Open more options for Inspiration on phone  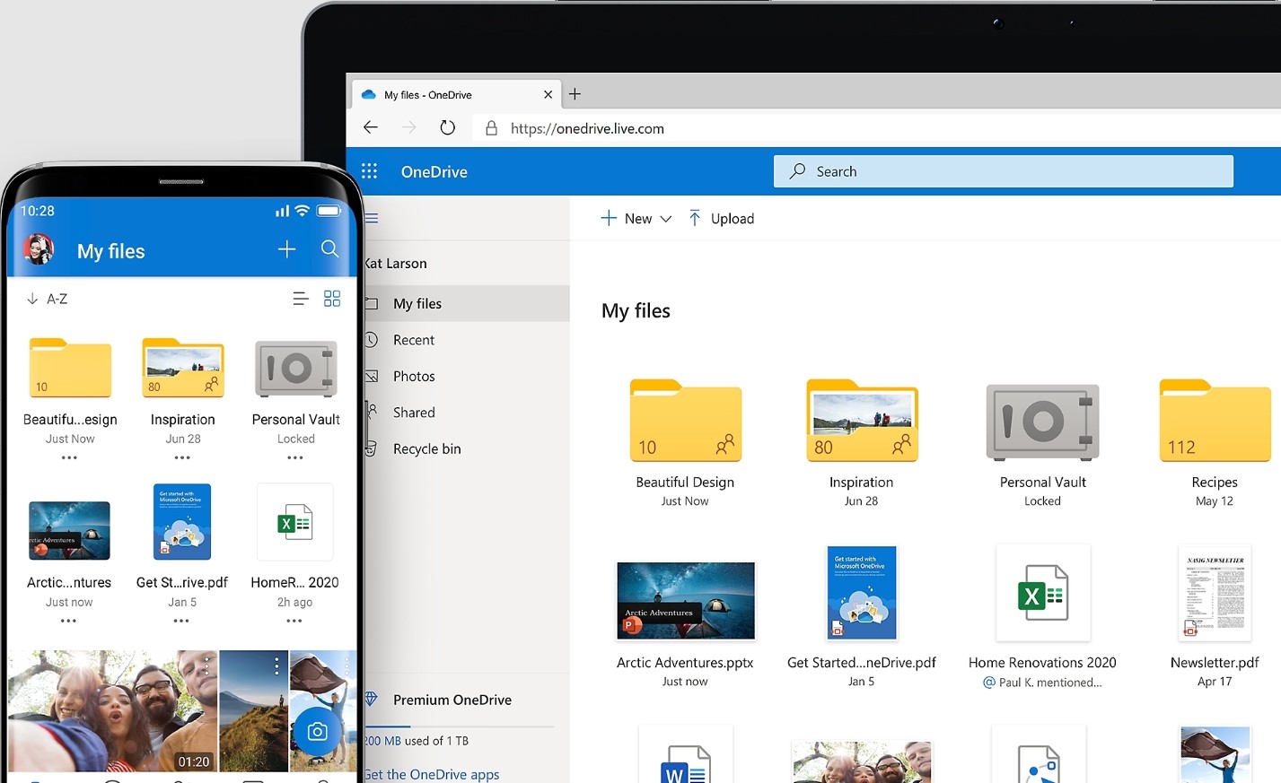[x=182, y=457]
